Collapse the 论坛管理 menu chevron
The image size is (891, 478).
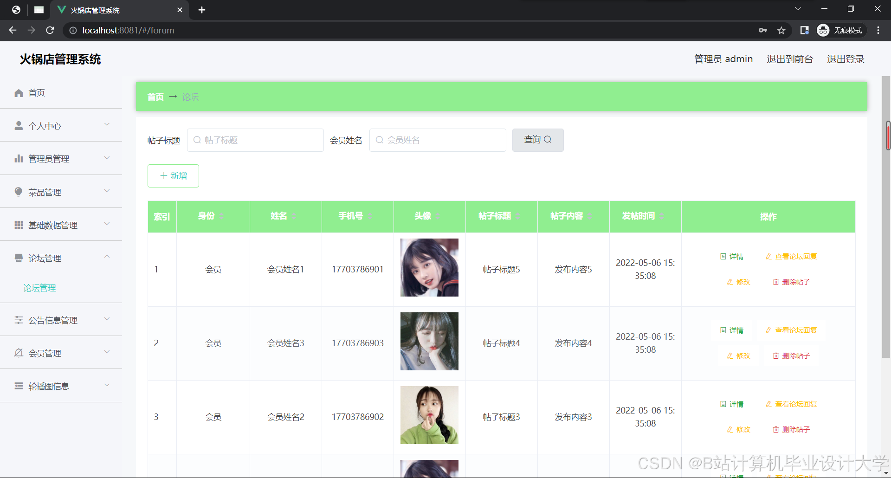pos(107,257)
